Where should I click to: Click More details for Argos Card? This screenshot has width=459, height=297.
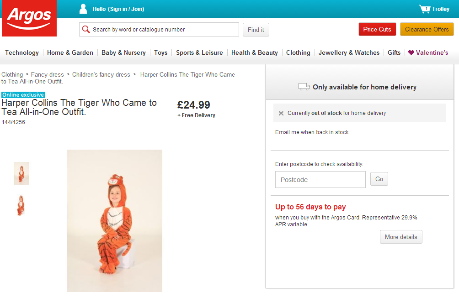click(401, 237)
